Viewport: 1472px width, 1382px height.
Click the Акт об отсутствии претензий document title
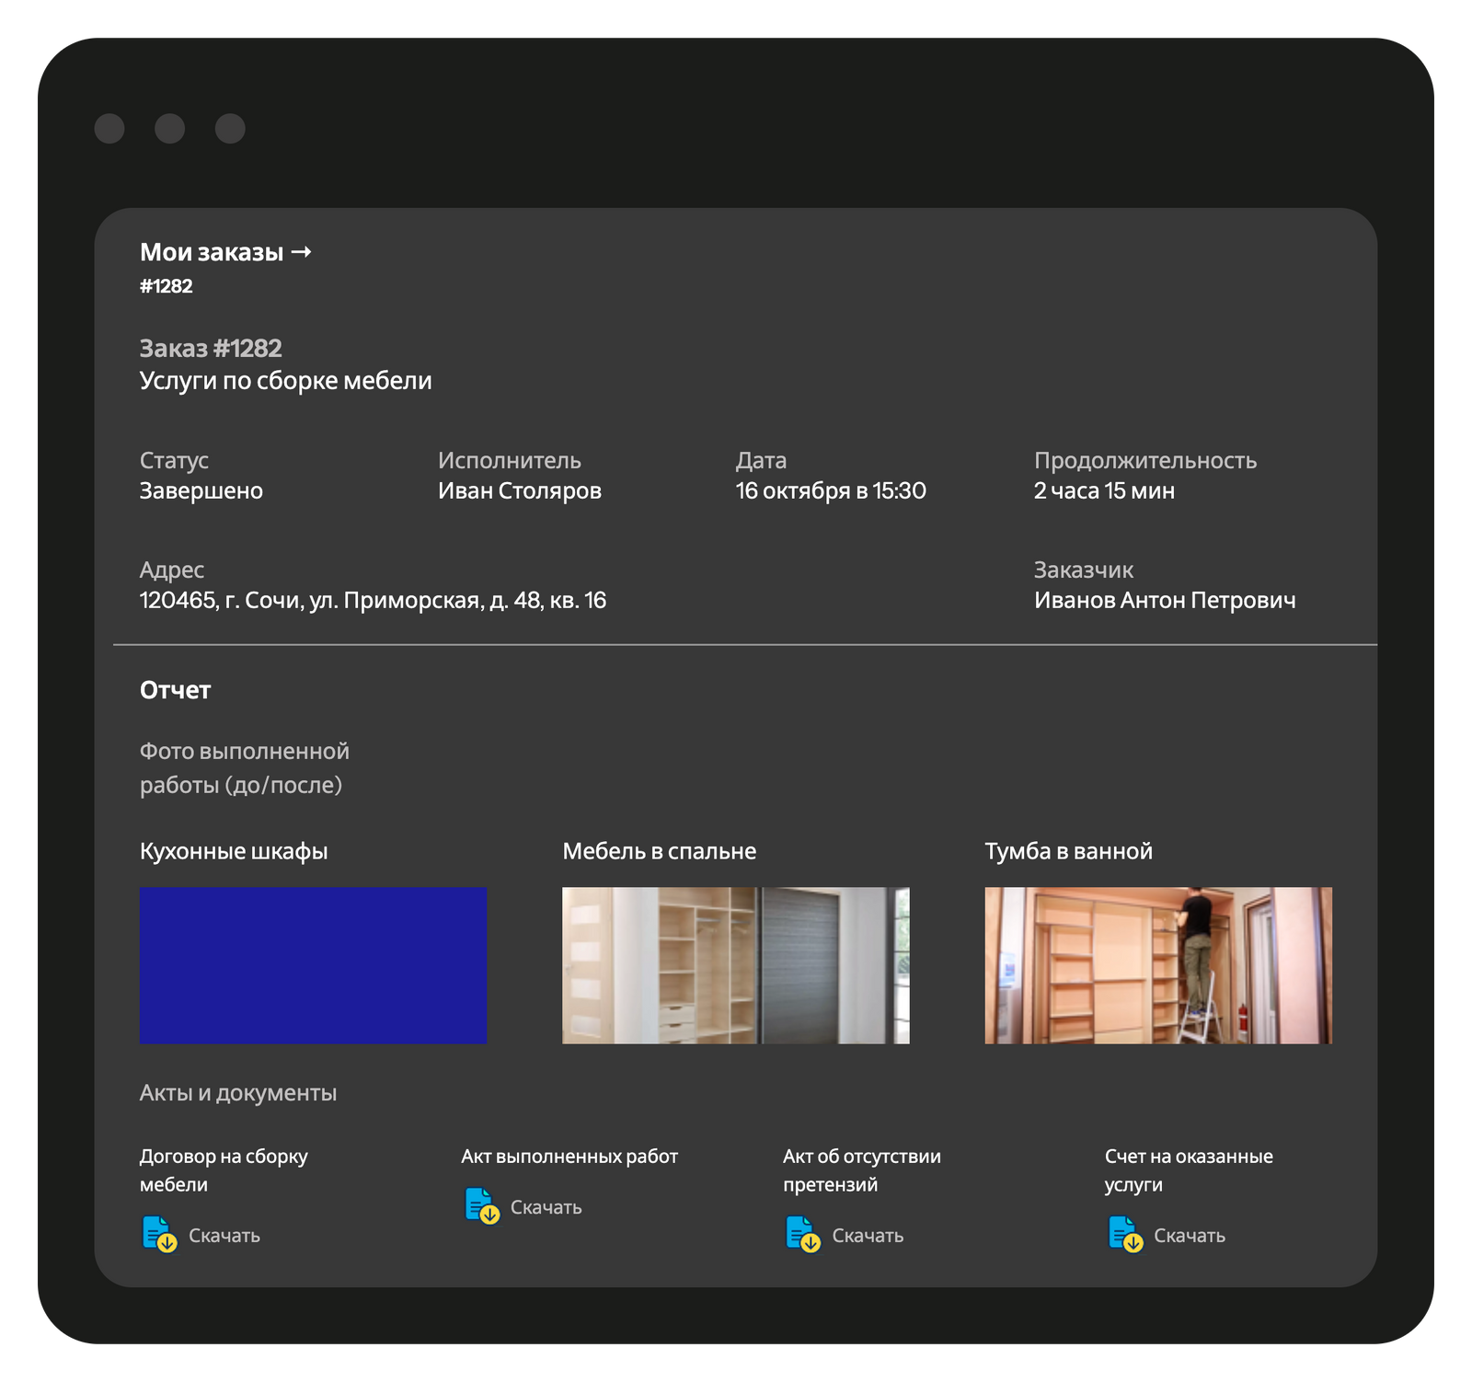(862, 1170)
